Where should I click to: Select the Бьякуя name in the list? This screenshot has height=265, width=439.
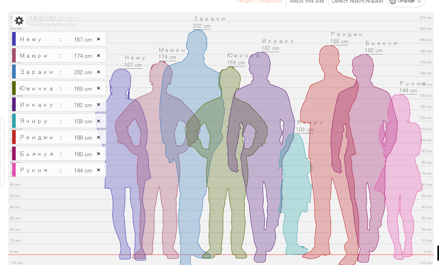37,154
